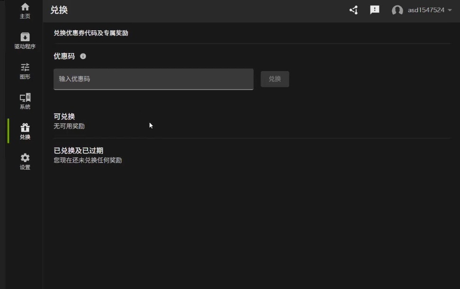This screenshot has height=289, width=460.
Task: Click the user avatar icon
Action: click(x=397, y=10)
